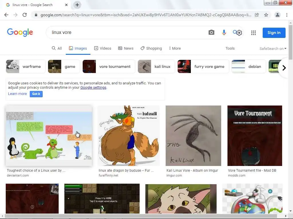Click the address bar URL

(146, 15)
